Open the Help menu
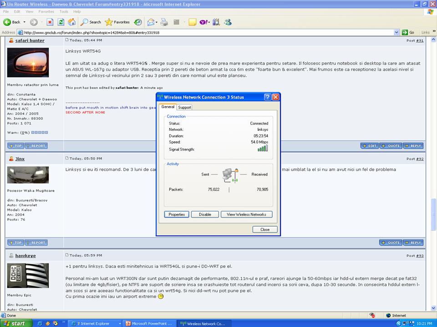 (77, 11)
